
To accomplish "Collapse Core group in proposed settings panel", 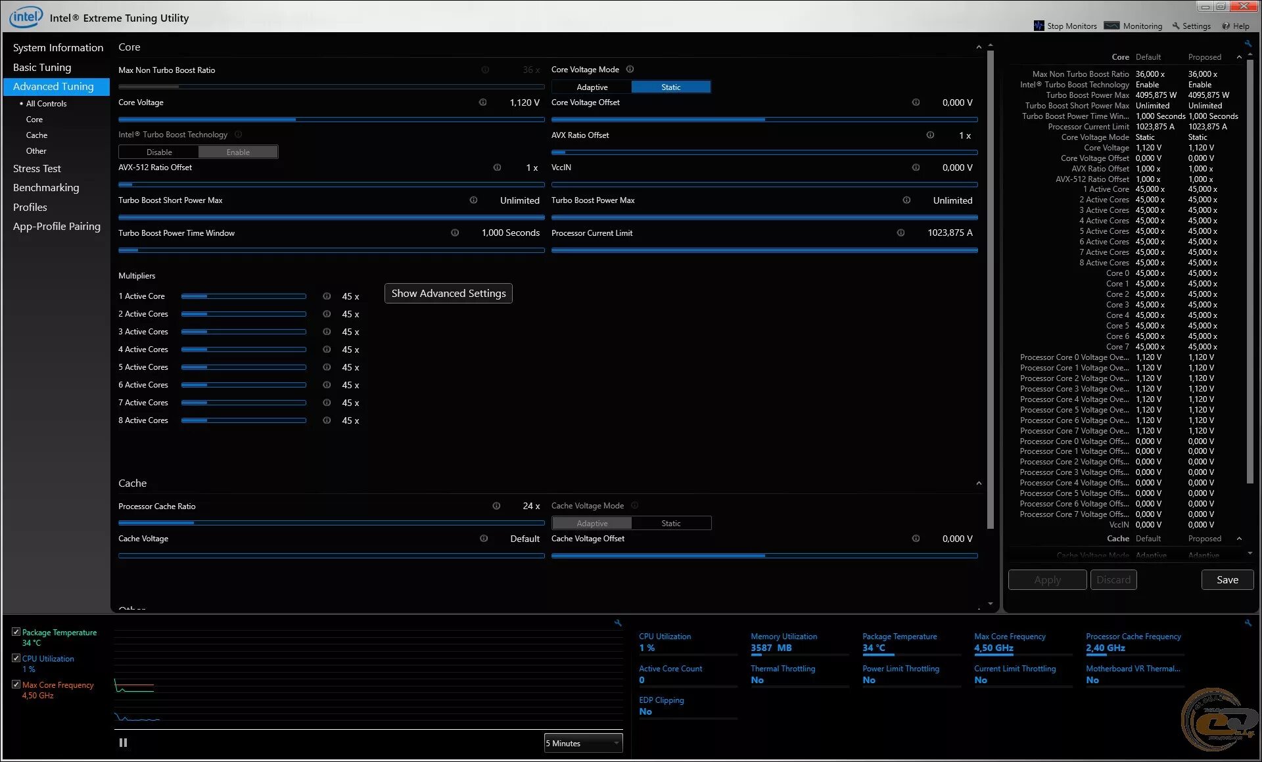I will tap(1239, 57).
